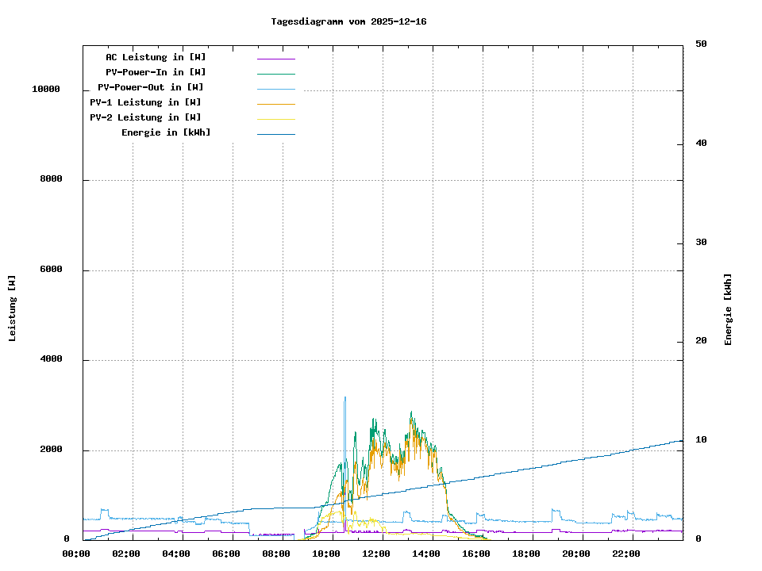Select the 08:00 time axis label
The width and height of the screenshot is (762, 571).
click(276, 554)
